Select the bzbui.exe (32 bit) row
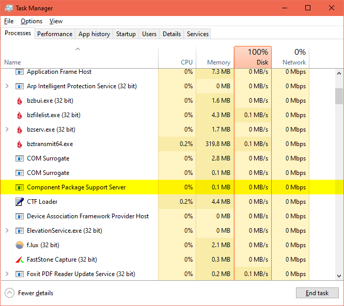Image resolution: width=344 pixels, height=306 pixels. pyautogui.click(x=168, y=101)
